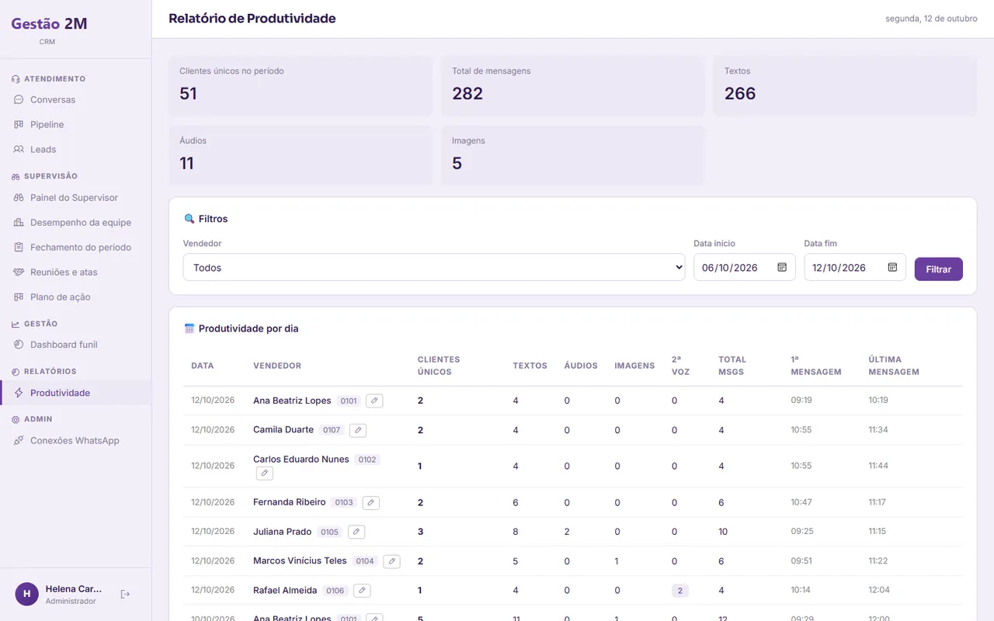Click the edit pencil for Ana Beatriz Lopes 0101
This screenshot has width=994, height=621.
pos(374,401)
